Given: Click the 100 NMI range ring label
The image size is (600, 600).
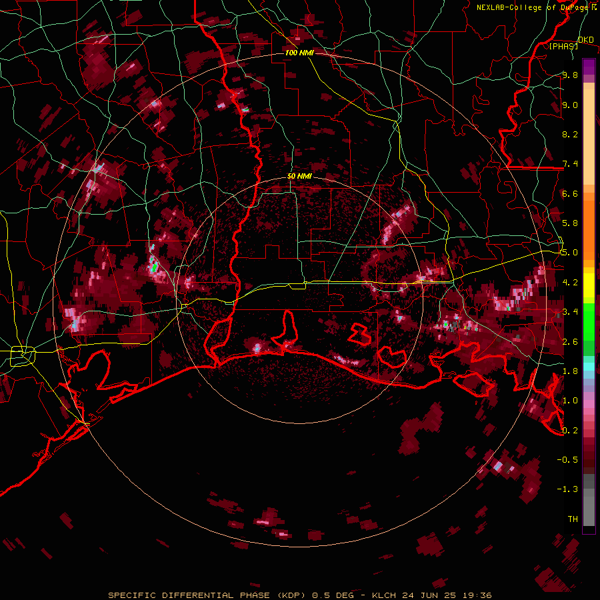Looking at the screenshot, I should (299, 53).
